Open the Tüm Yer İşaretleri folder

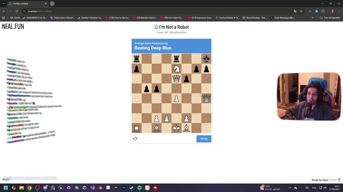coord(330,18)
